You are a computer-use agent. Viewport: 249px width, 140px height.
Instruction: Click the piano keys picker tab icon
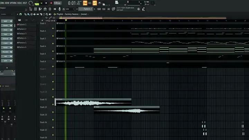pyautogui.click(x=19, y=20)
